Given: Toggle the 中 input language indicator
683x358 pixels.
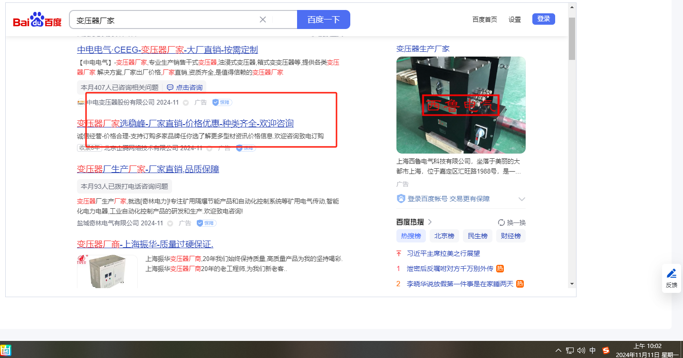Looking at the screenshot, I should click(593, 350).
